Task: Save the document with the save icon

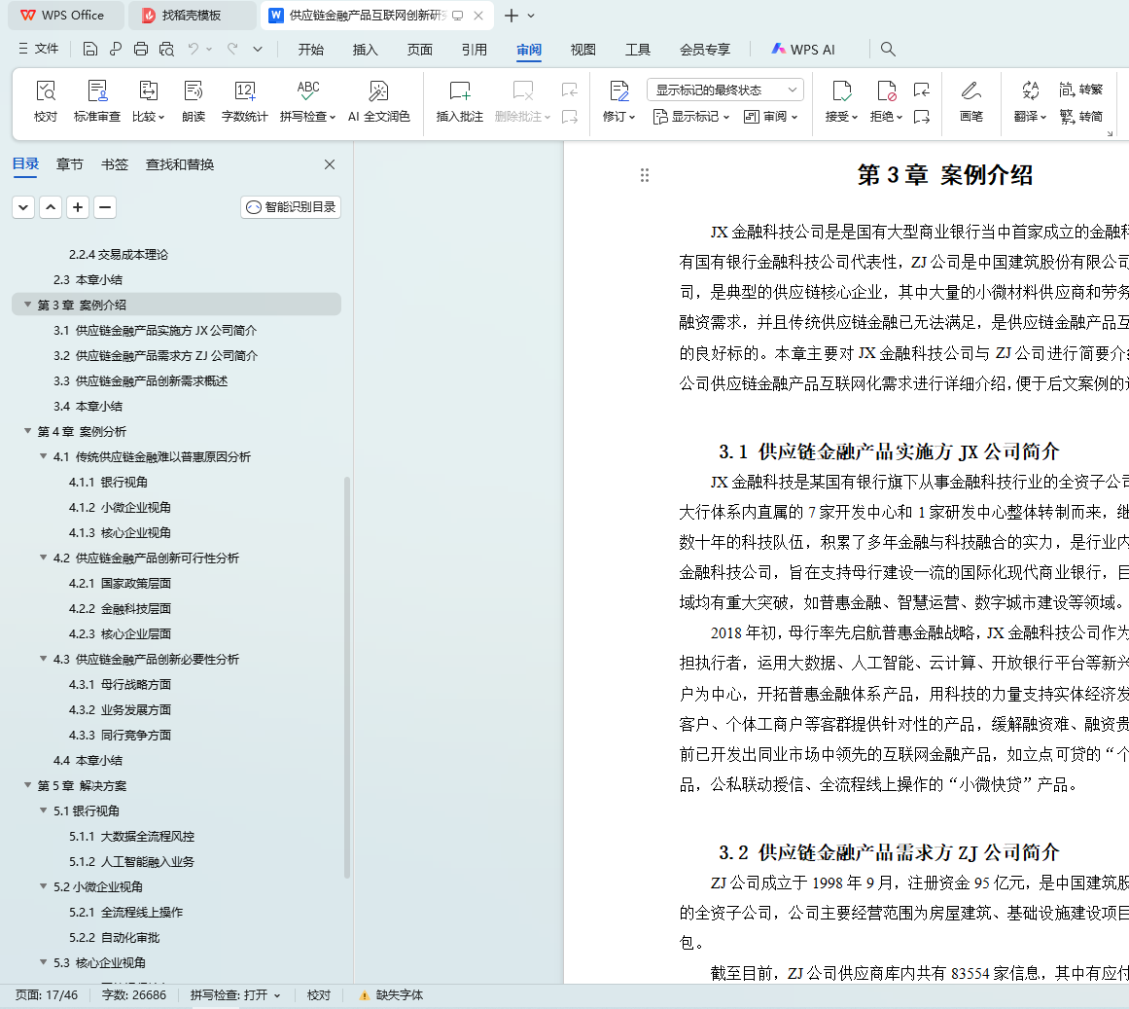Action: coord(90,49)
